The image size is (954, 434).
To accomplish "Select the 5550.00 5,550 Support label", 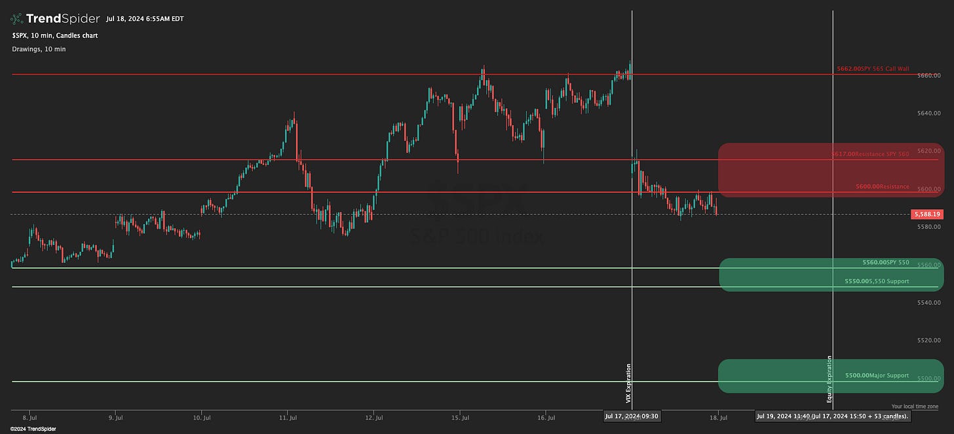I will click(876, 281).
